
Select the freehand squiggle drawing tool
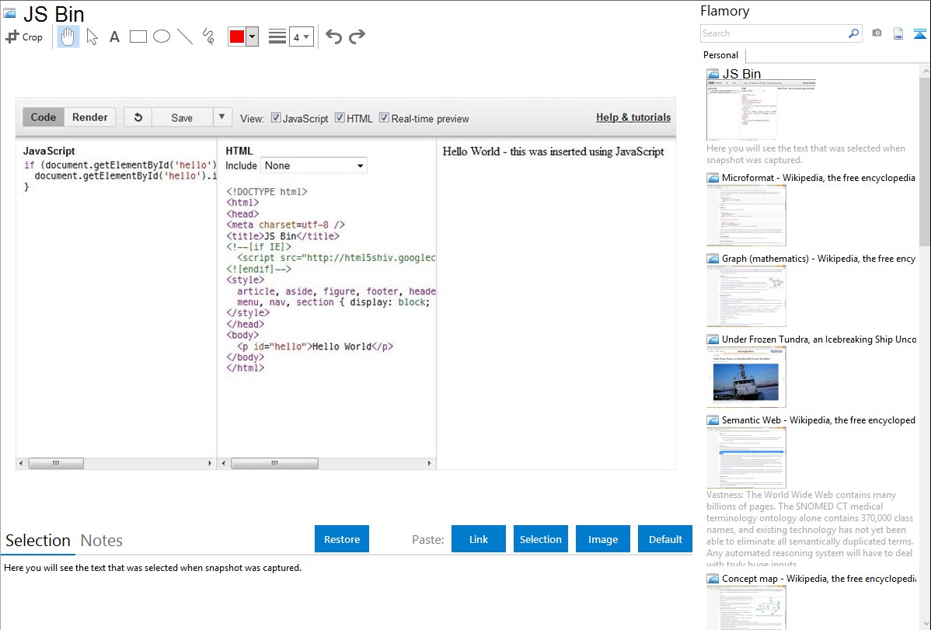coord(207,37)
